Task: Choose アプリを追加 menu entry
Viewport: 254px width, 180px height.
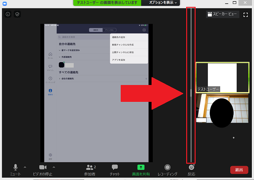Action: point(129,60)
